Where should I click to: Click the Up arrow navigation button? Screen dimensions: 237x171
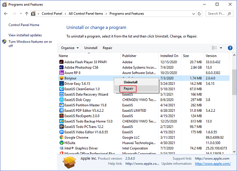pos(26,13)
